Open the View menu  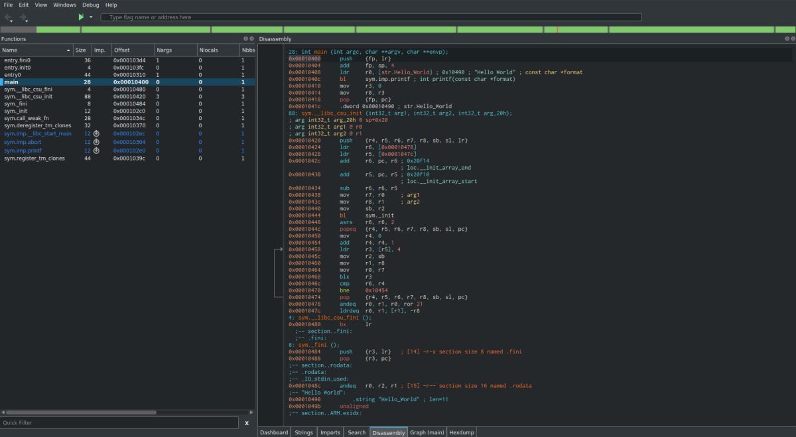click(x=41, y=5)
